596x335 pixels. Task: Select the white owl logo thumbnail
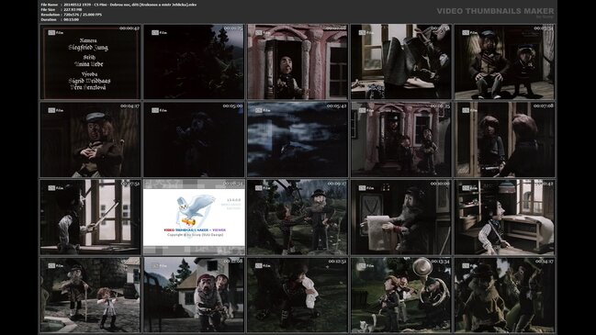pyautogui.click(x=194, y=218)
